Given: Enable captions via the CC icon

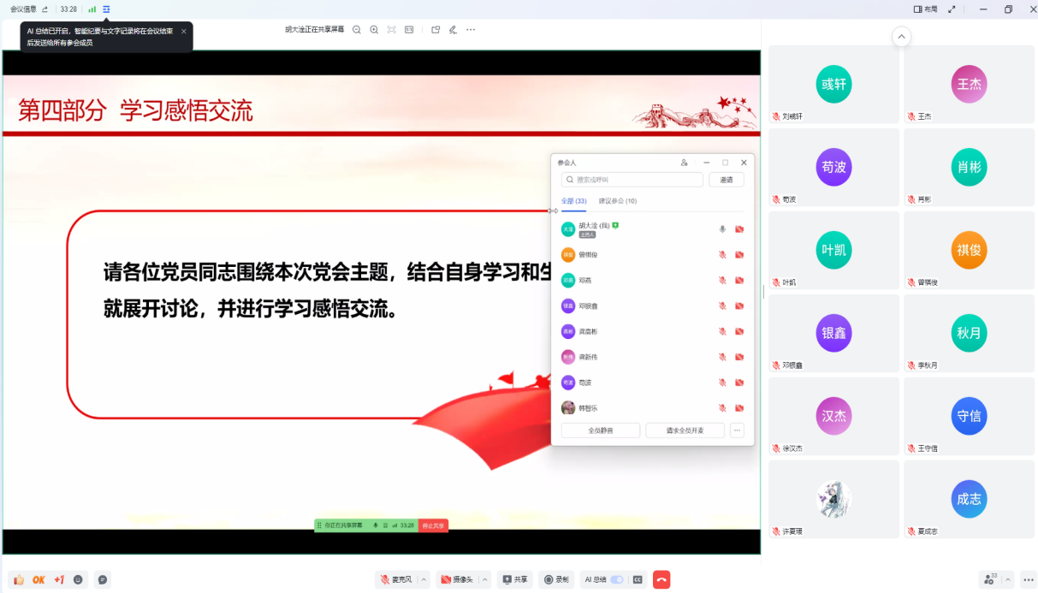Looking at the screenshot, I should pos(637,579).
